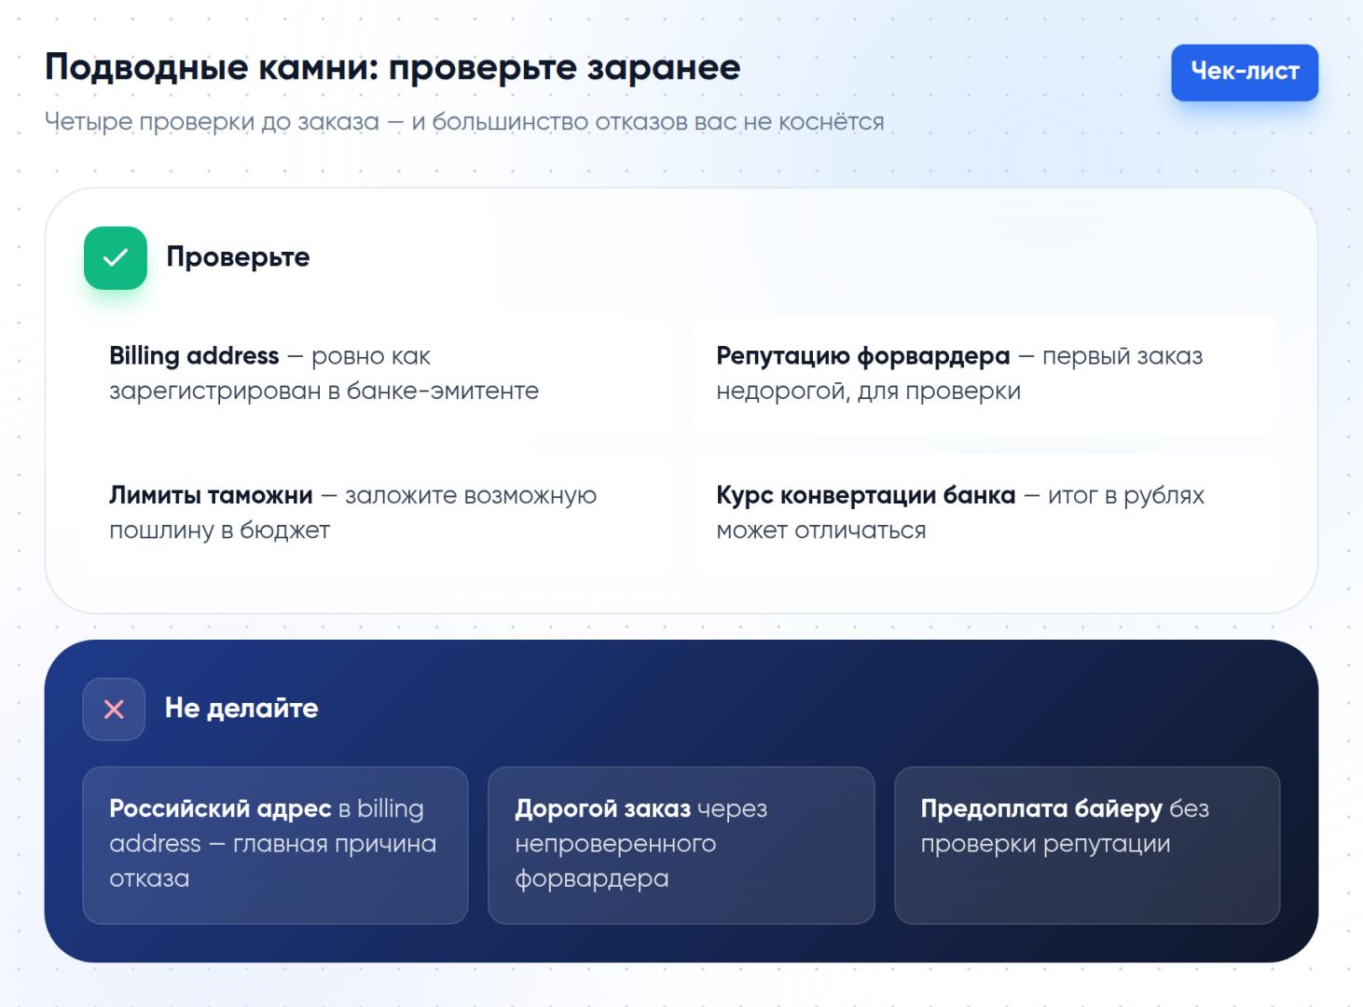Select the Billing address check item

(x=378, y=374)
